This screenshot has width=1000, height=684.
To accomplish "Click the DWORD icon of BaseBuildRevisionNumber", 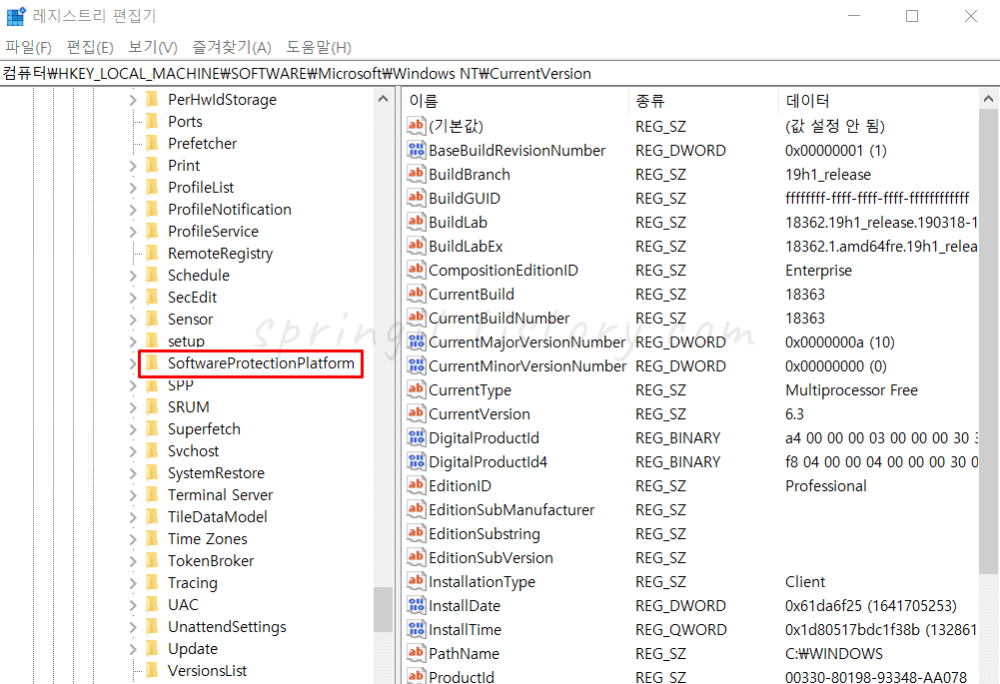I will pos(416,150).
